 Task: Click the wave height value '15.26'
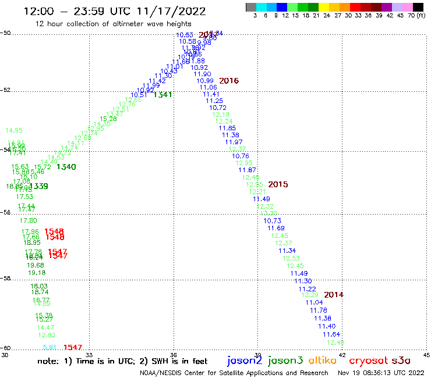108,119
